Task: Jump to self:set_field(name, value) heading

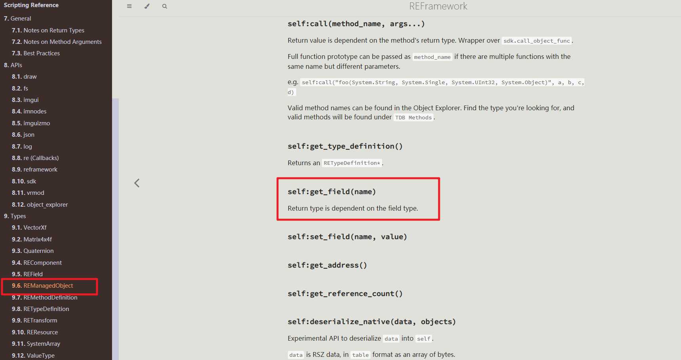Action: 347,237
